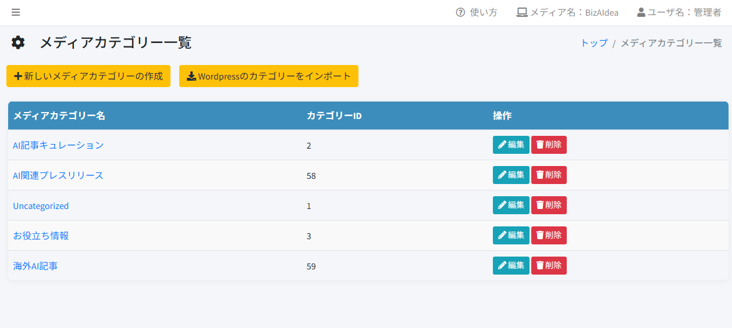Import categories from Wordpress

[x=268, y=76]
